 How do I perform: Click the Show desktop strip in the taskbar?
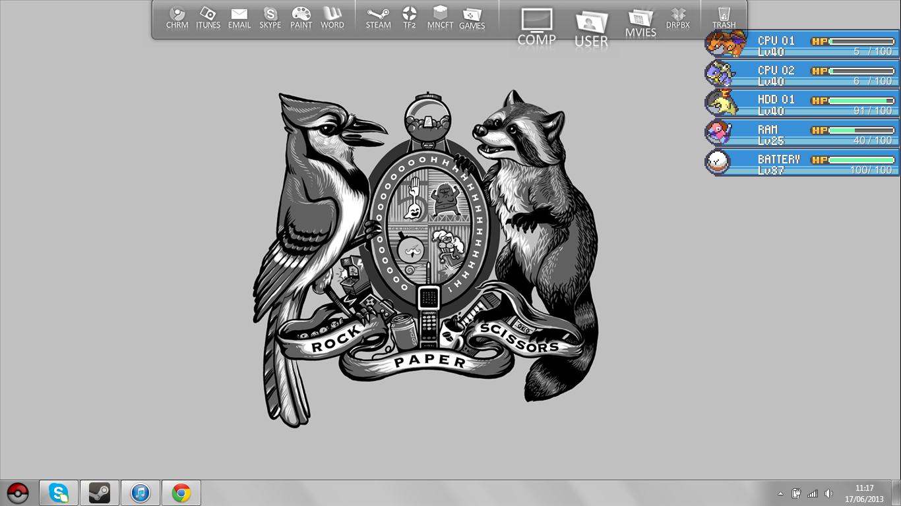(x=896, y=493)
